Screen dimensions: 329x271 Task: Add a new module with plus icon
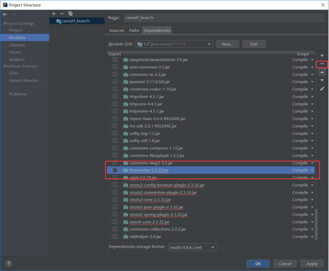[x=54, y=14]
